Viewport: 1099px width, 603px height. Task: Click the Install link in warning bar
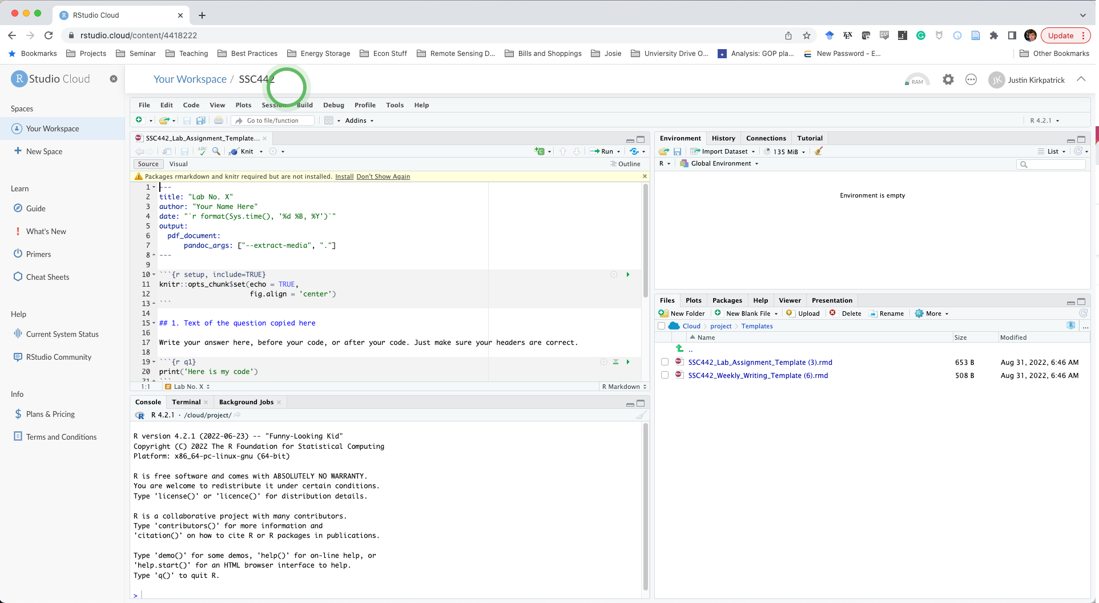344,176
